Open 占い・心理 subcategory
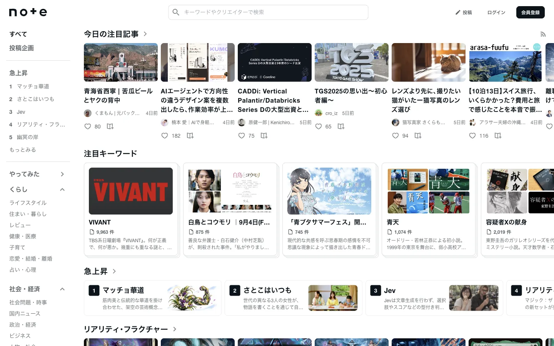554x346 pixels. pyautogui.click(x=23, y=269)
